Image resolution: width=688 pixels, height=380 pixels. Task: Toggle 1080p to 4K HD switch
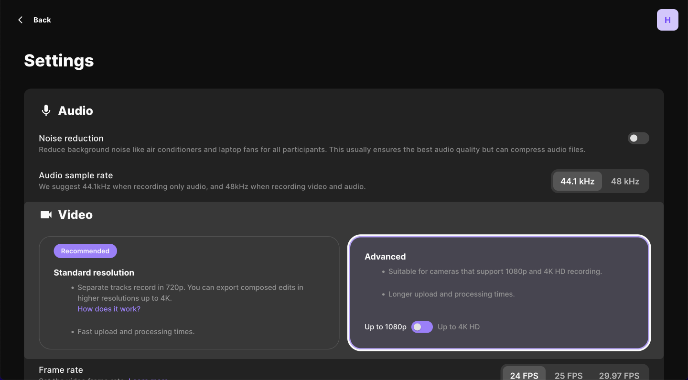click(x=422, y=327)
